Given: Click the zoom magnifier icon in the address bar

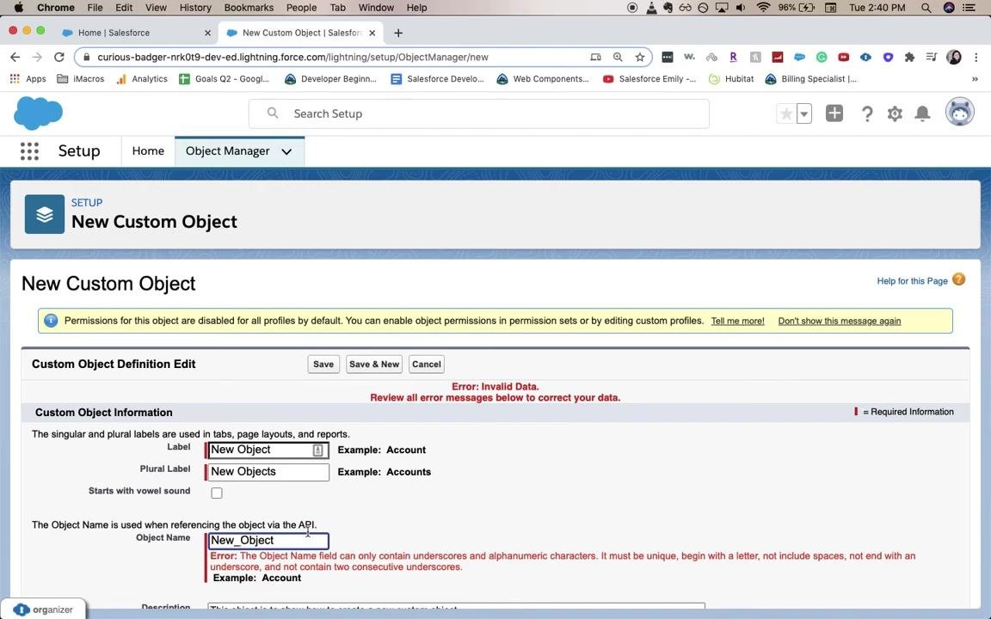Looking at the screenshot, I should coord(618,57).
